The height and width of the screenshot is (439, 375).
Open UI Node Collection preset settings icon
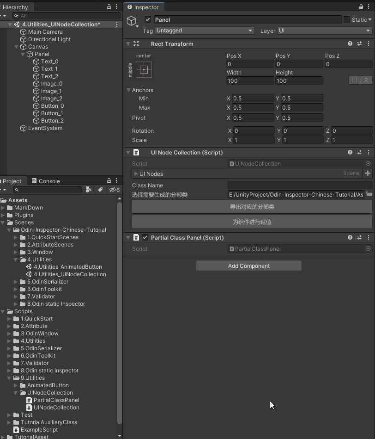coord(359,152)
